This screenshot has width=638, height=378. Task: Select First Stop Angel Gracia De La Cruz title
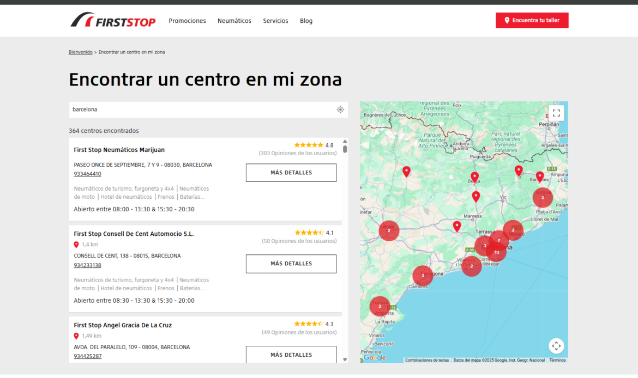tap(123, 325)
